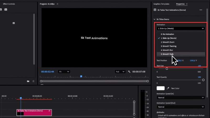Select the Sk Tadas Text Animations (Demo) clip
Viewport: 210px width, 118px height.
(34, 112)
